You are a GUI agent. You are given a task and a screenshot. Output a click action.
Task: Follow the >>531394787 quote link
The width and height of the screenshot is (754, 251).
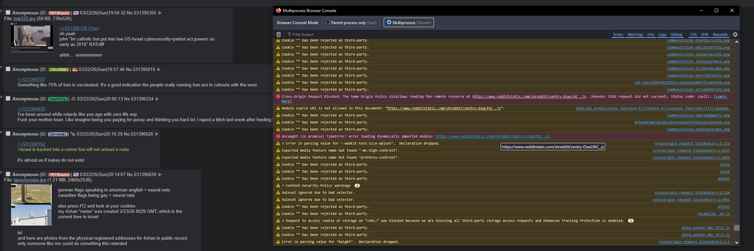coord(31,80)
